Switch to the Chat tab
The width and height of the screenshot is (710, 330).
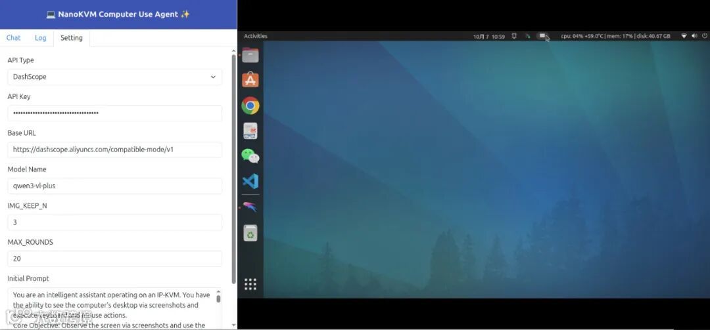coord(14,38)
